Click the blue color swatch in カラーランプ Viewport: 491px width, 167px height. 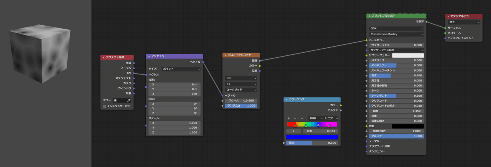(x=312, y=137)
